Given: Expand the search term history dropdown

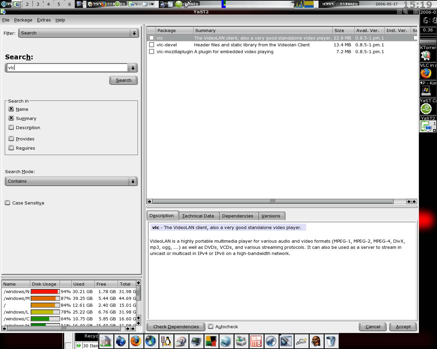Looking at the screenshot, I should [x=133, y=67].
